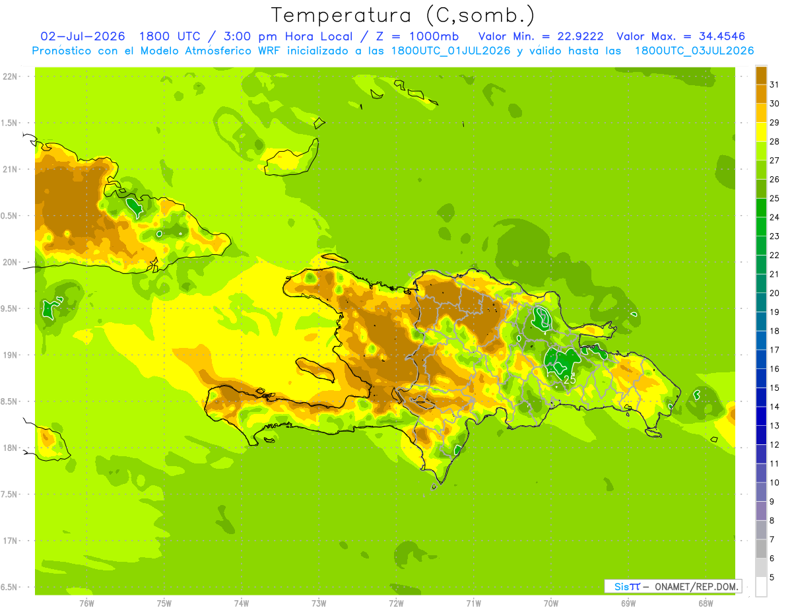Click legend value '23'
The width and height of the screenshot is (792, 612).
[x=774, y=236]
